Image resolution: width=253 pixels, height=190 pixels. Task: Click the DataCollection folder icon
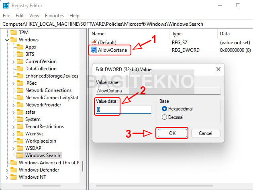pyautogui.click(x=20, y=69)
